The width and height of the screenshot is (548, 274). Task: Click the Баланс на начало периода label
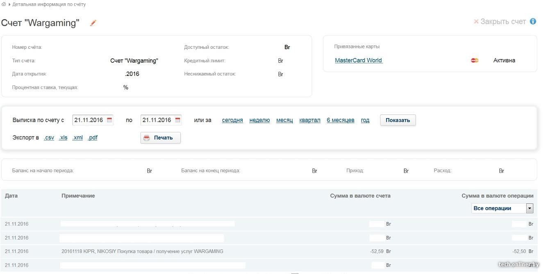(x=43, y=171)
